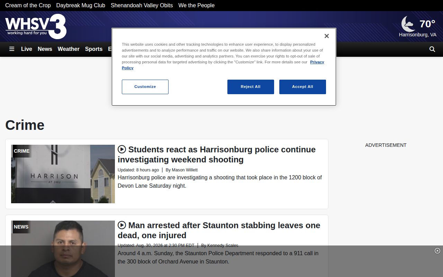This screenshot has height=277, width=443.
Task: Click the moon weather icon
Action: coord(408,24)
